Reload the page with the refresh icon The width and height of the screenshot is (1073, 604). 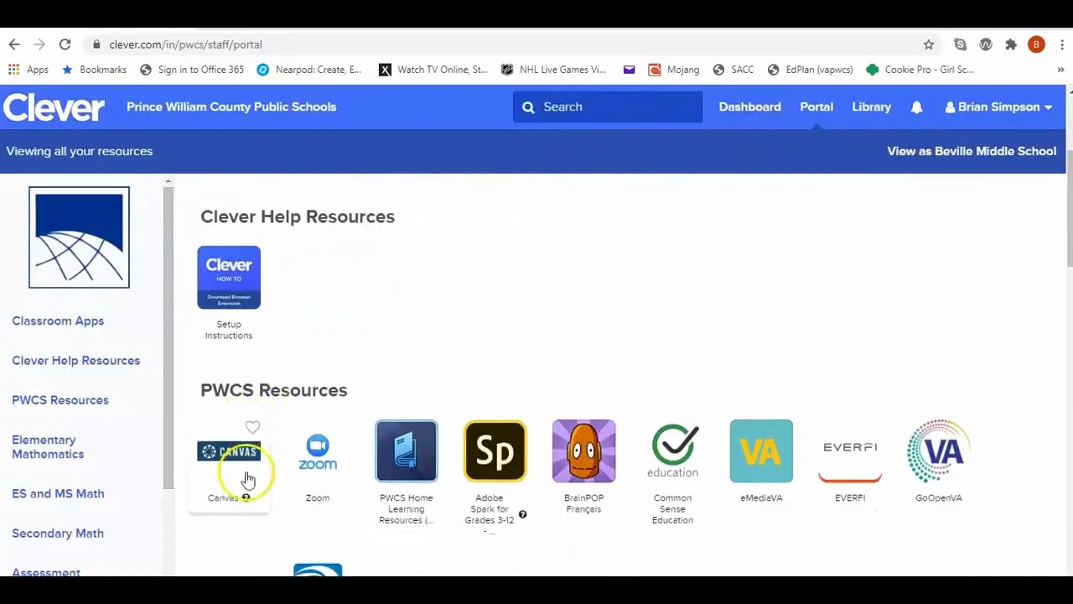[65, 44]
